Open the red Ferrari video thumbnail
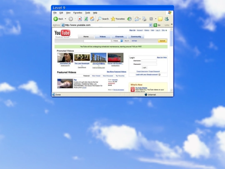The image size is (225, 169). click(115, 58)
